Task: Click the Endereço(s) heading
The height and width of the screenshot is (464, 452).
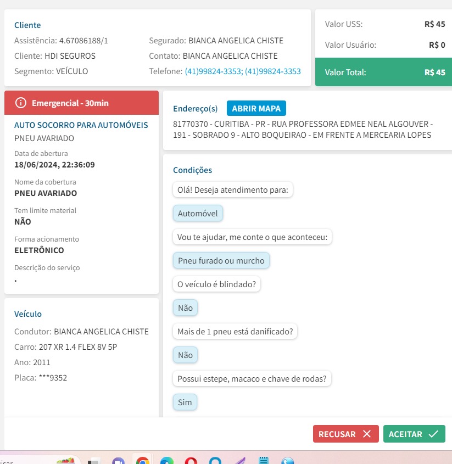Action: tap(196, 109)
